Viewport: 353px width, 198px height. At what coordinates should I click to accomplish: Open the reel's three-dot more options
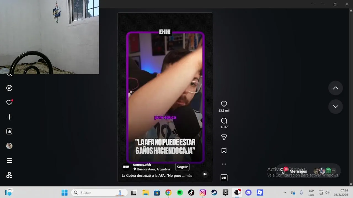224,164
